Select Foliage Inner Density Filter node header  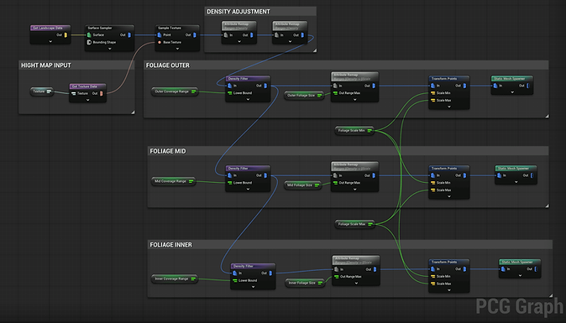pyautogui.click(x=253, y=266)
